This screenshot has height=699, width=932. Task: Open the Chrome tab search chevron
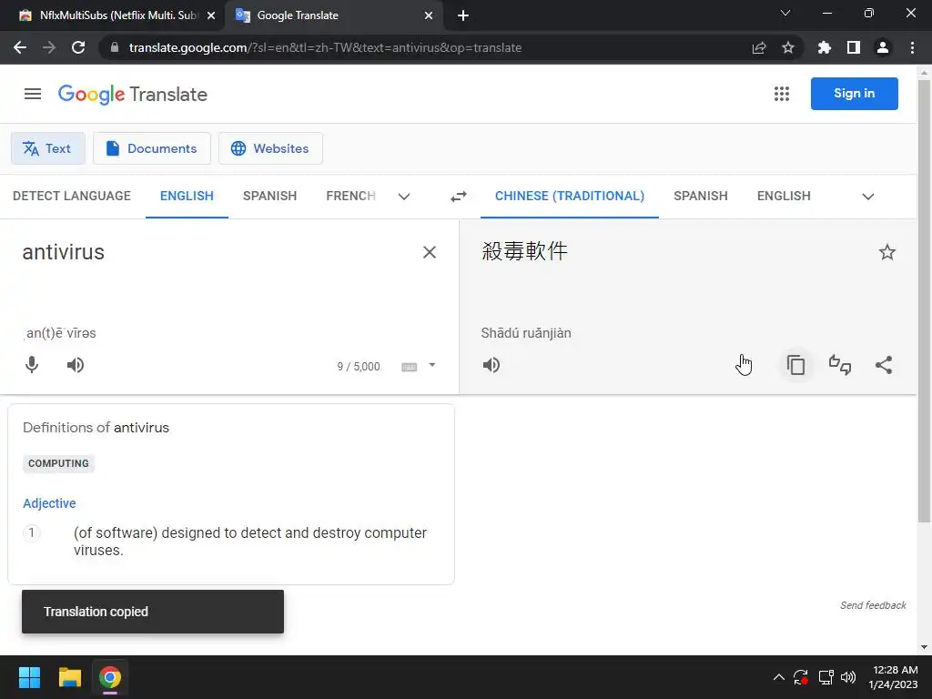785,13
